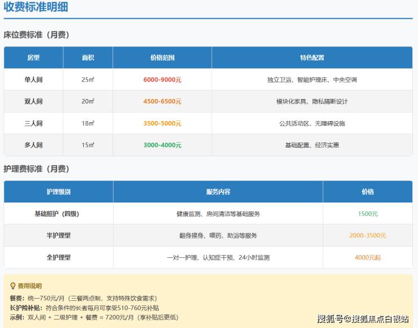
Task: Click the 护理级别 column header
Action: tap(58, 192)
